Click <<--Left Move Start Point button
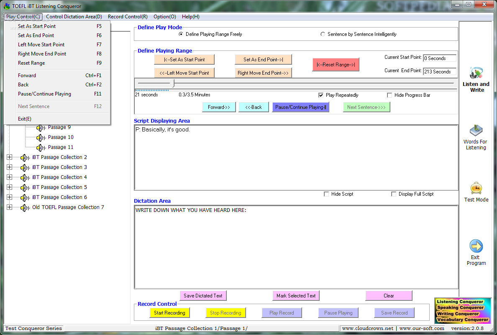This screenshot has width=497, height=335. coord(184,73)
